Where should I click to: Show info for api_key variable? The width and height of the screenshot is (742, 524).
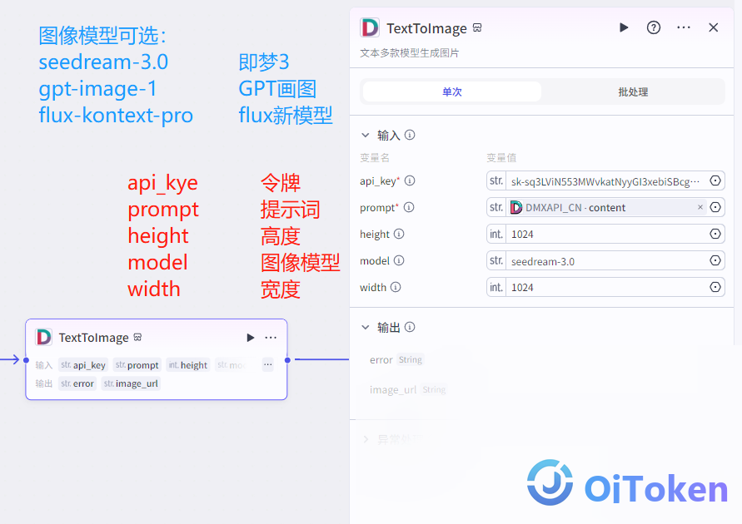[x=410, y=180]
